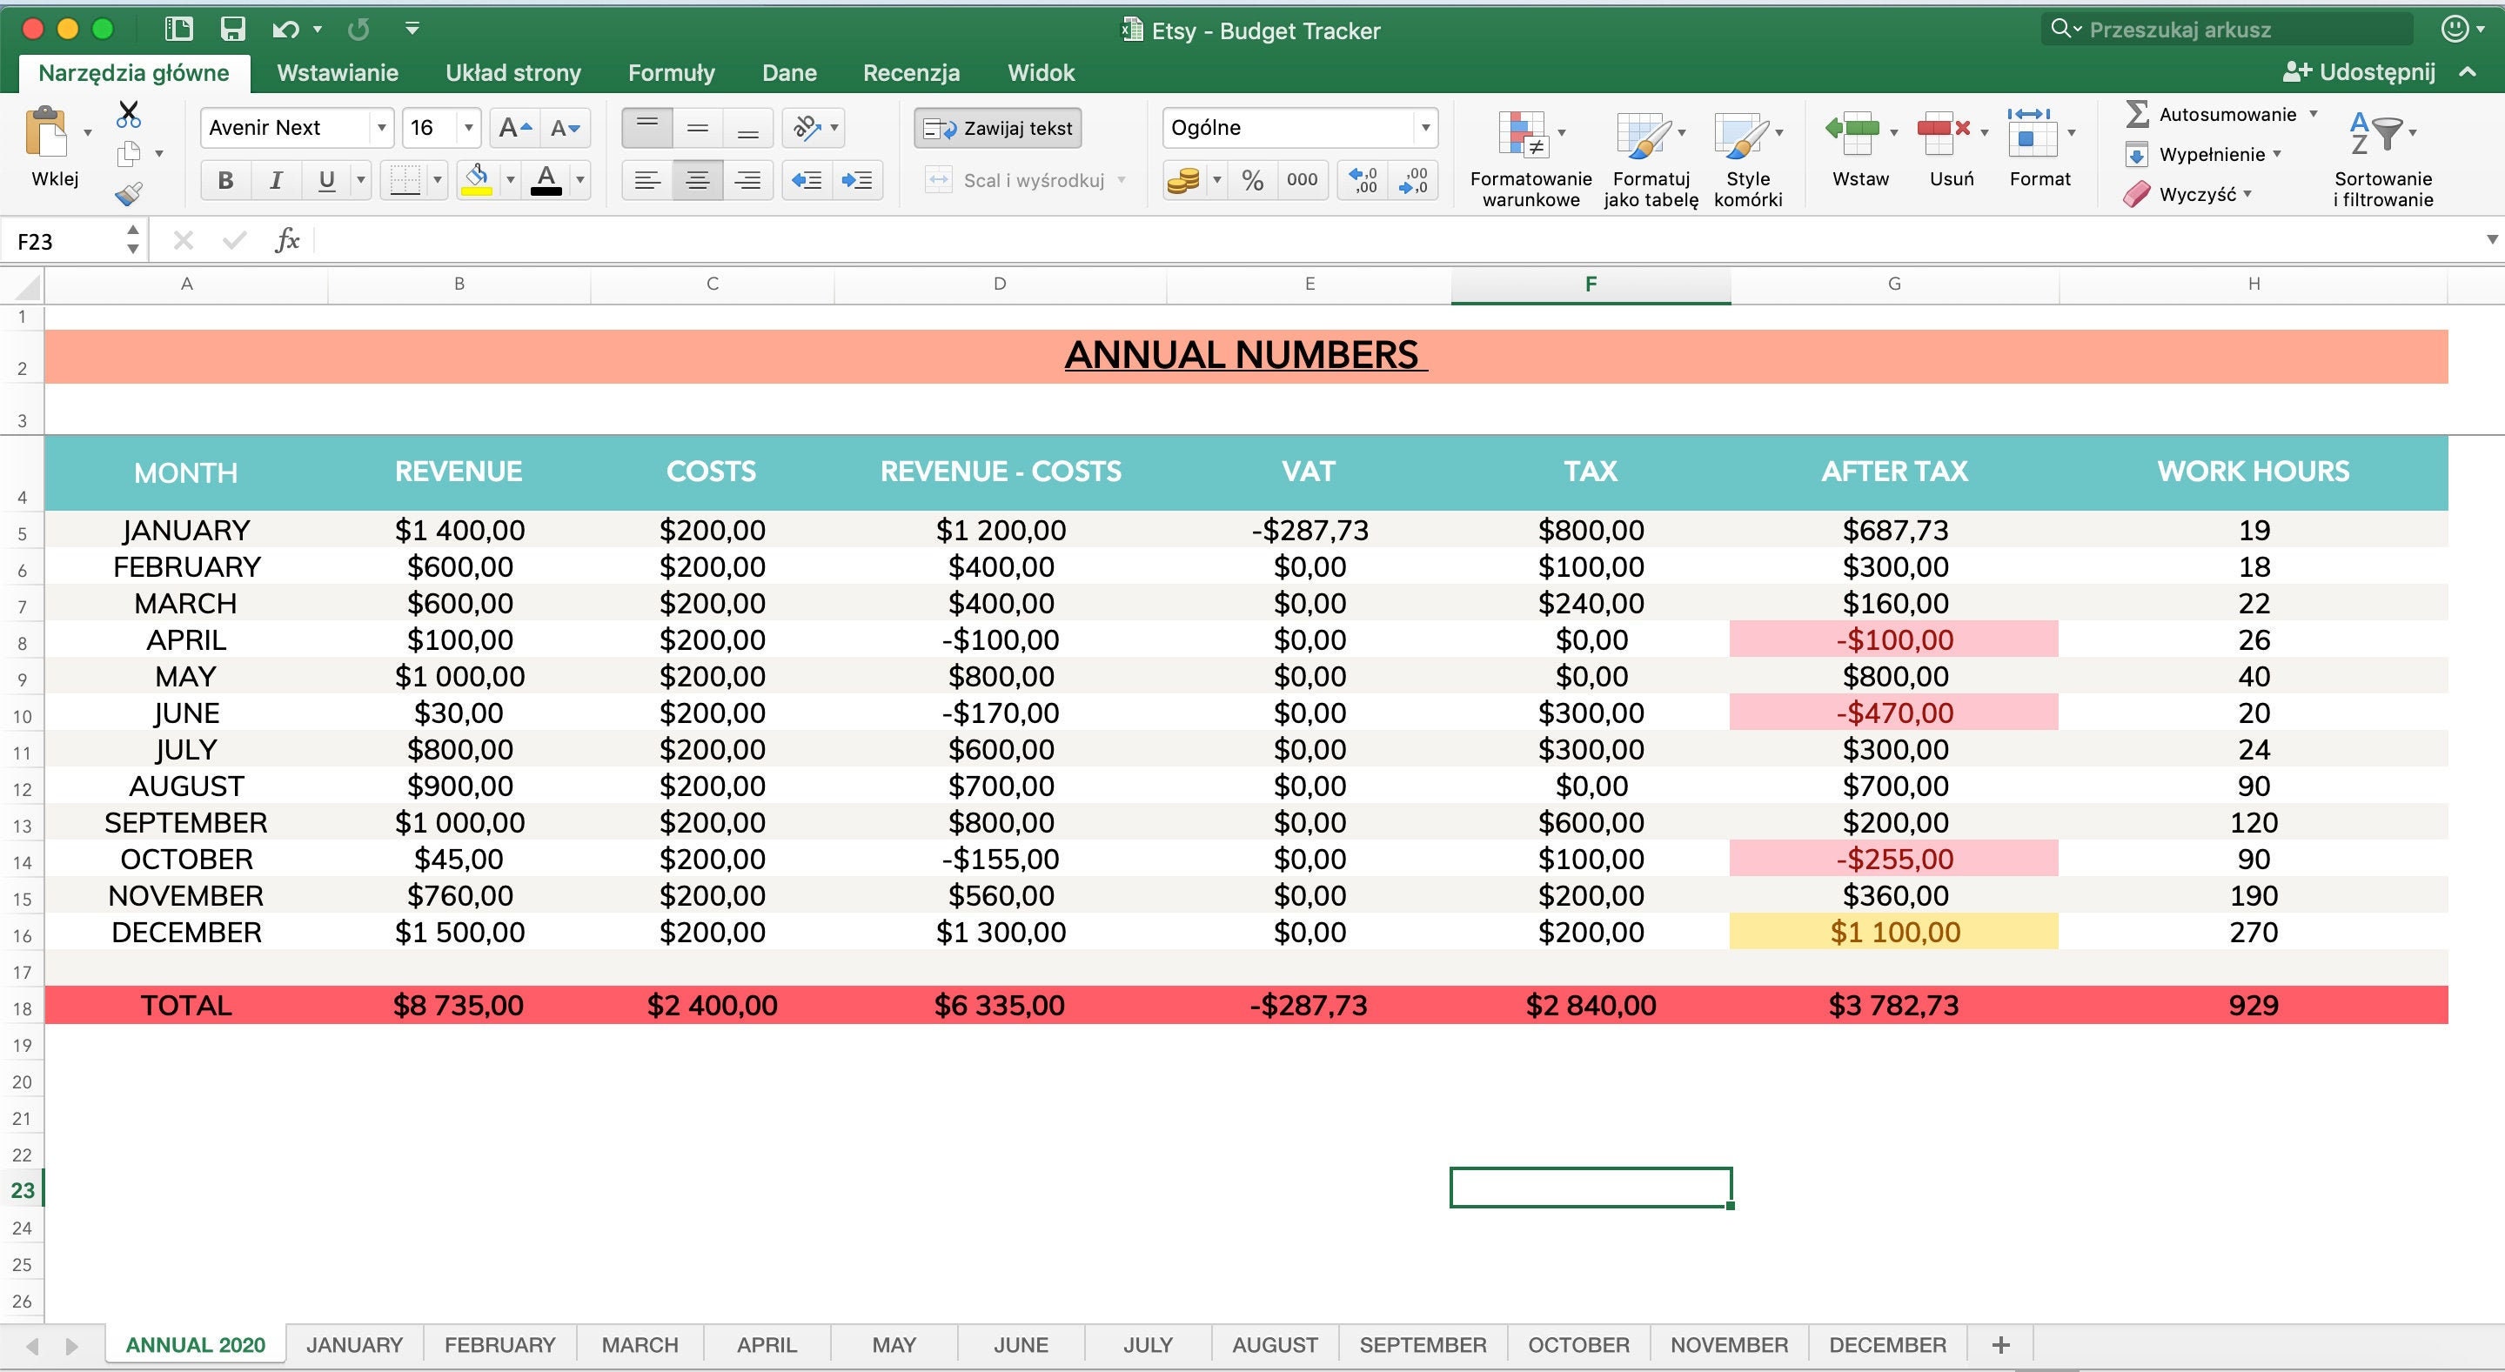Toggle underline formatting
This screenshot has height=1372, width=2505.
click(325, 179)
